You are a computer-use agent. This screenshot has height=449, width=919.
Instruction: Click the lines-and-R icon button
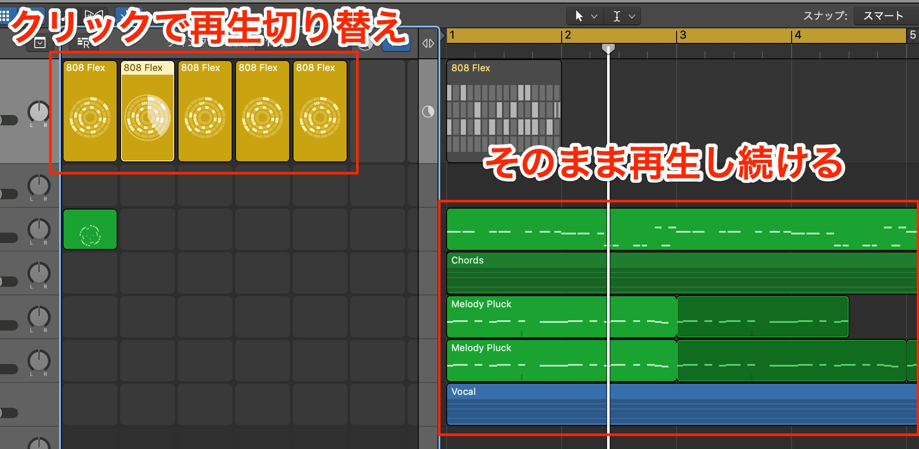point(83,43)
